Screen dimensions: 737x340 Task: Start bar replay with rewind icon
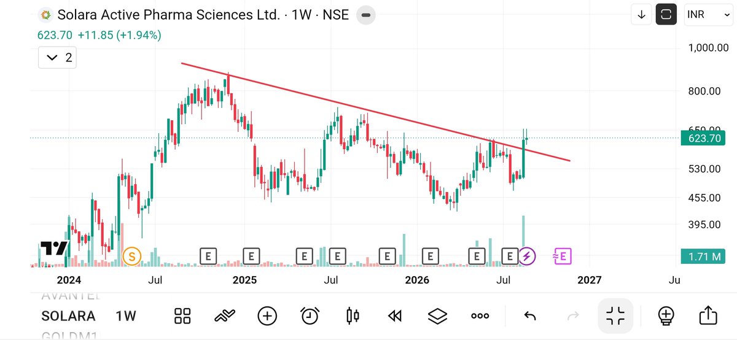click(395, 316)
